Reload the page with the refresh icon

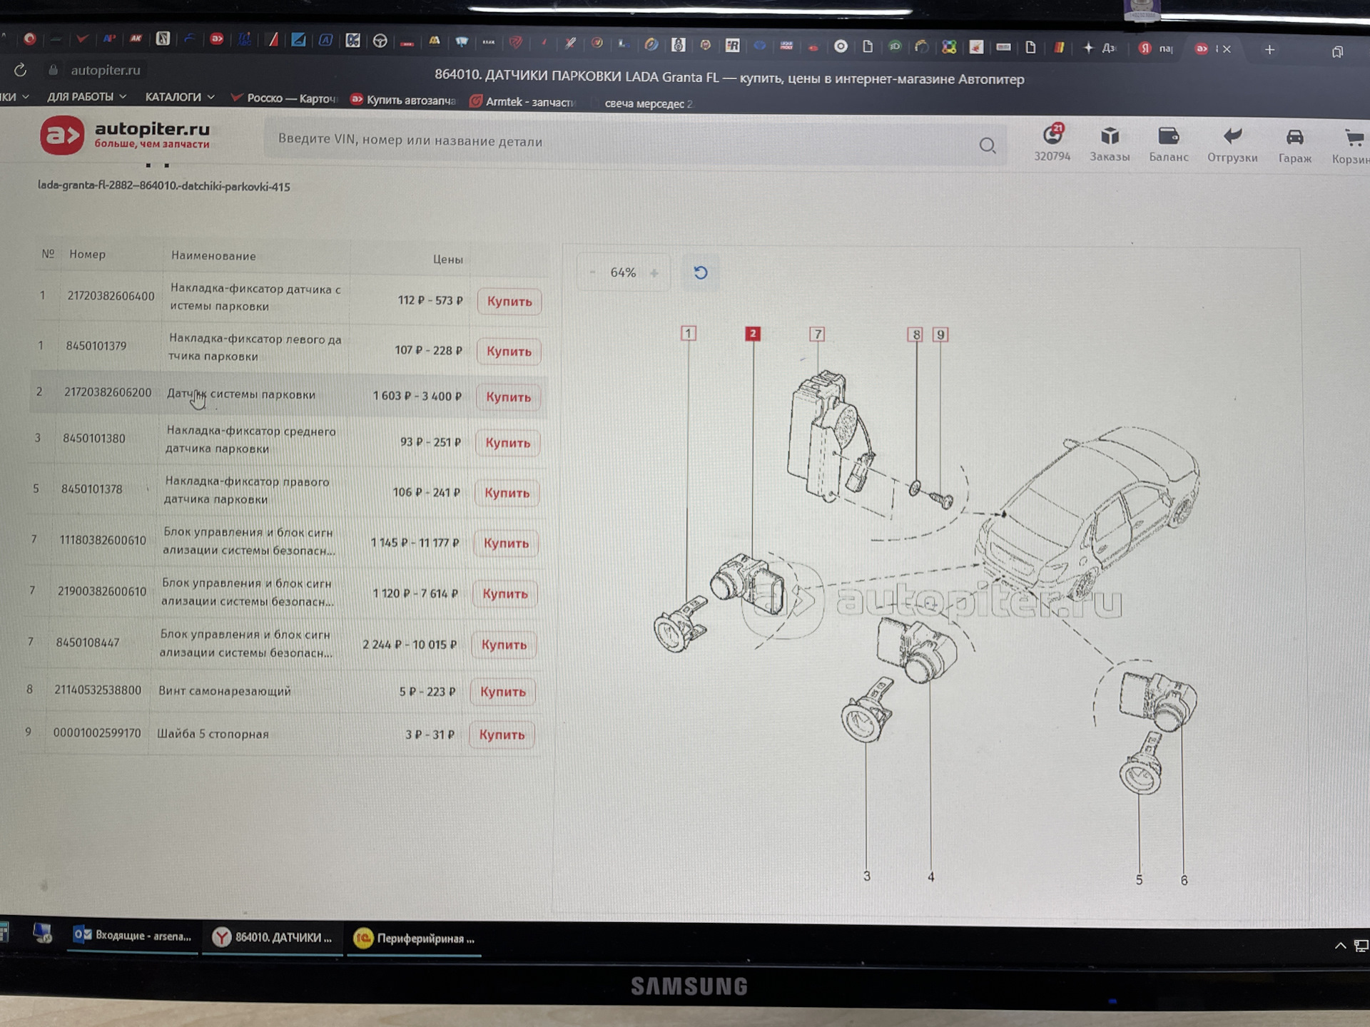21,70
